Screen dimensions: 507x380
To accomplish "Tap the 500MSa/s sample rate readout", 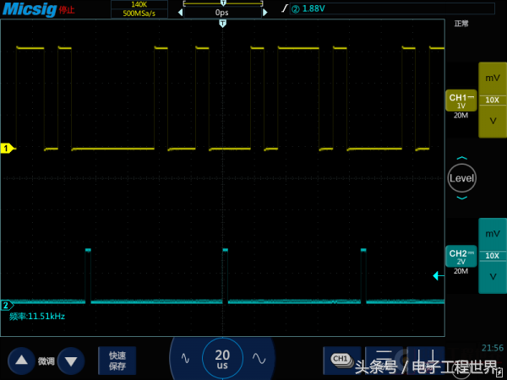I will [x=139, y=14].
